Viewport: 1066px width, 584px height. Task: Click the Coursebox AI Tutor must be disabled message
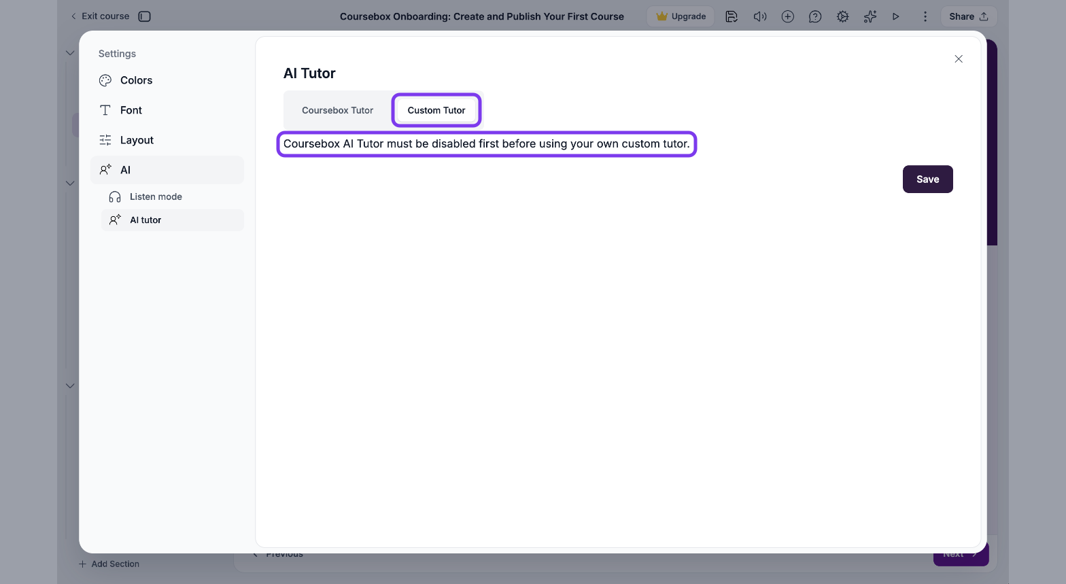pos(487,144)
